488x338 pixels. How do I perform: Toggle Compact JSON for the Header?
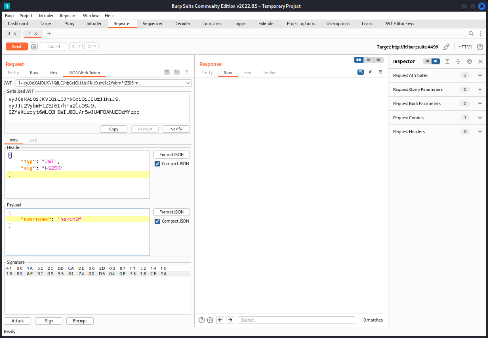point(157,164)
